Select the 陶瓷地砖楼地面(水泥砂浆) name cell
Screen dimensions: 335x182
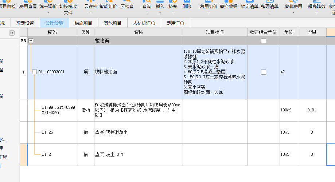click(139, 110)
